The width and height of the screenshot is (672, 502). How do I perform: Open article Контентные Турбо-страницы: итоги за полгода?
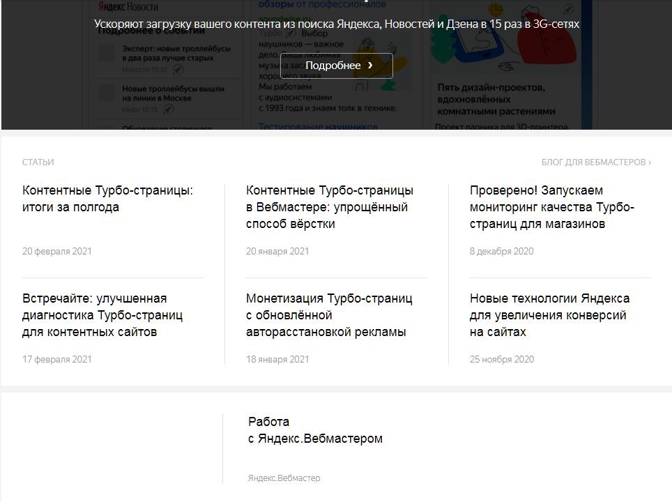(x=107, y=199)
